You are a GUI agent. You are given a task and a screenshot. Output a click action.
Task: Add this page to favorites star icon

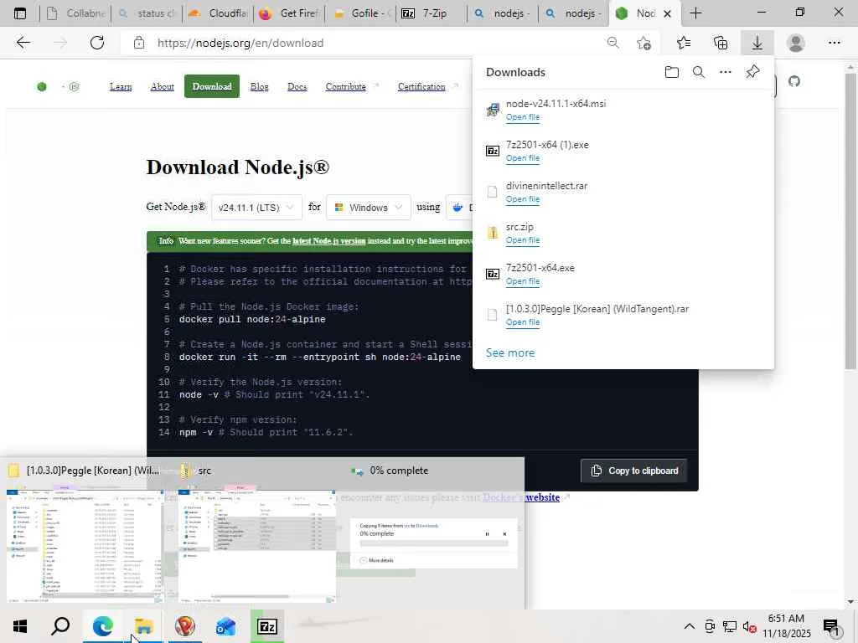click(x=644, y=43)
